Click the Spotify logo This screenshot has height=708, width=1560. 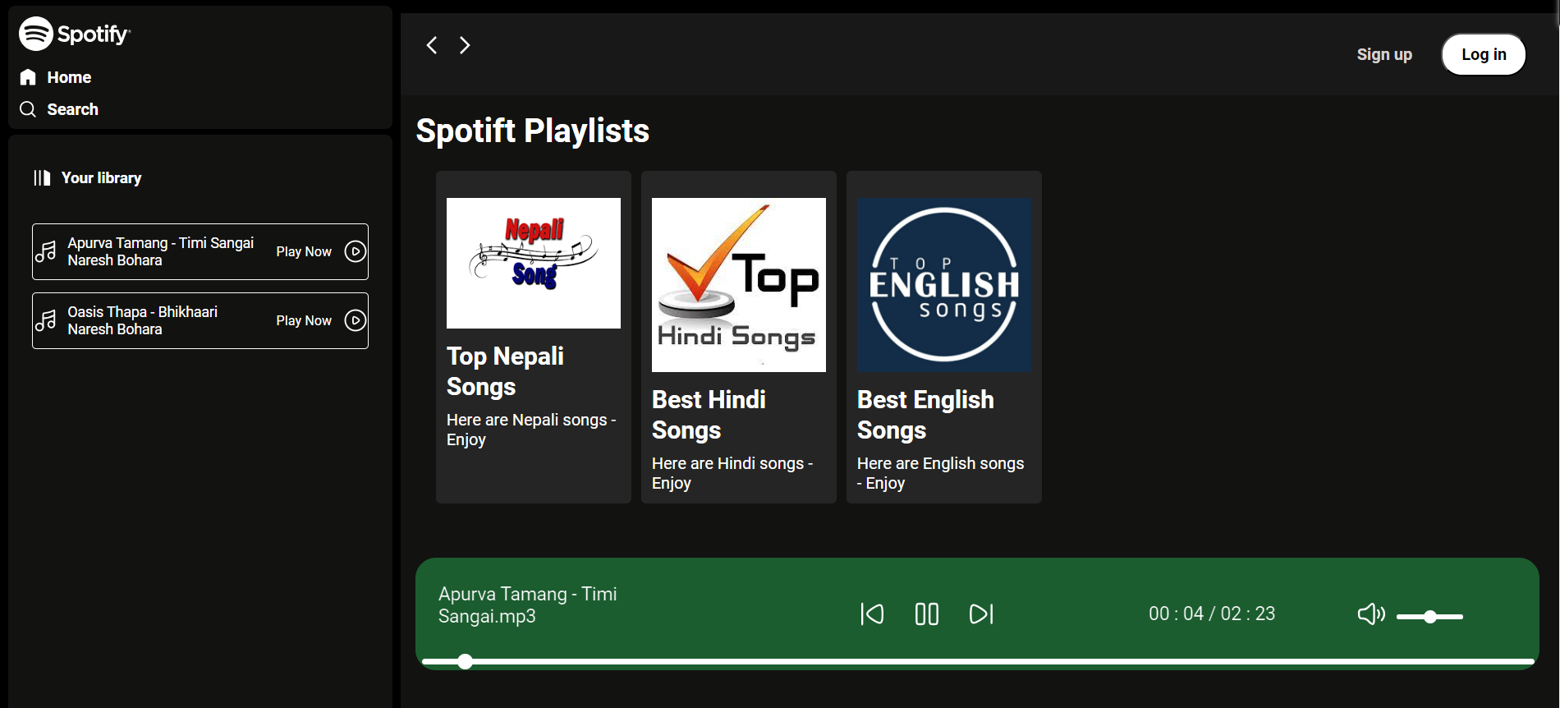(x=75, y=34)
